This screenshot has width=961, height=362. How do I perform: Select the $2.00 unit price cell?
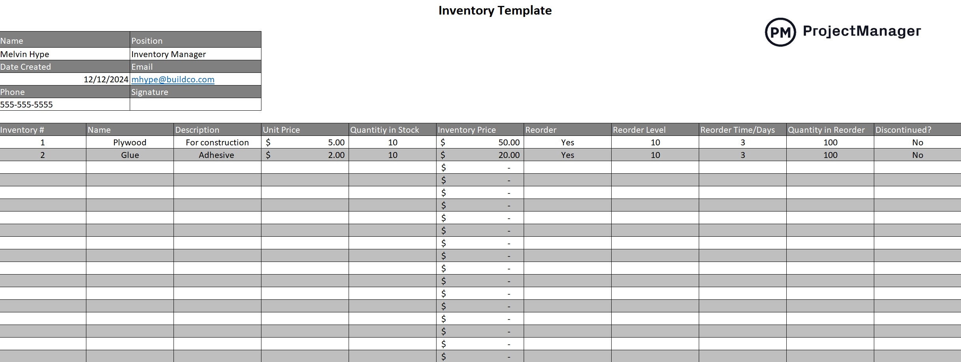(305, 155)
